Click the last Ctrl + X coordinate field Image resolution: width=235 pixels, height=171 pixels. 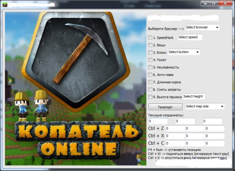click(215, 136)
